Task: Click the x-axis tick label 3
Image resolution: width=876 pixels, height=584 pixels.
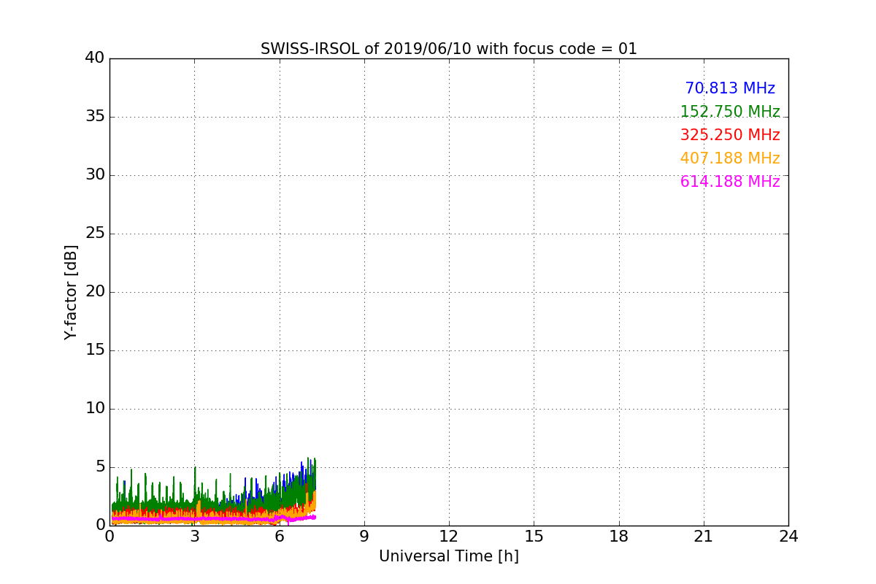Action: (x=194, y=537)
